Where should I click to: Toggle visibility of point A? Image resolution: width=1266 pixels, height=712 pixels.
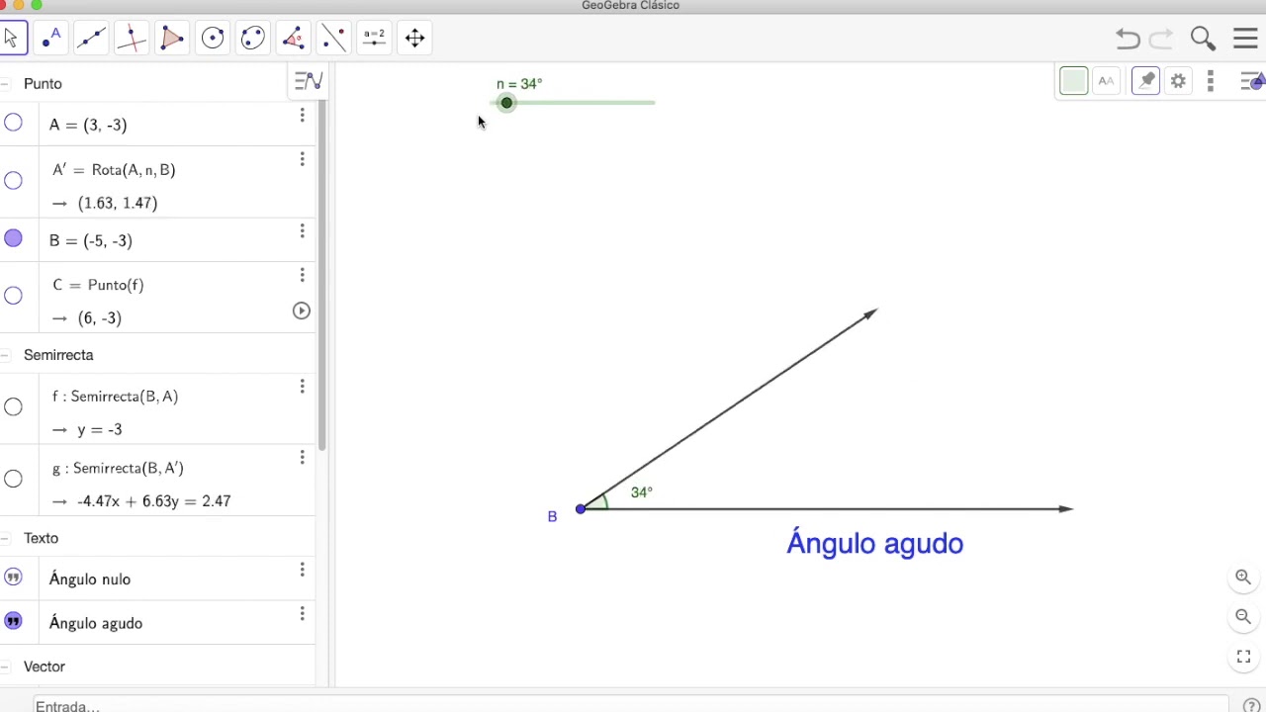(13, 123)
